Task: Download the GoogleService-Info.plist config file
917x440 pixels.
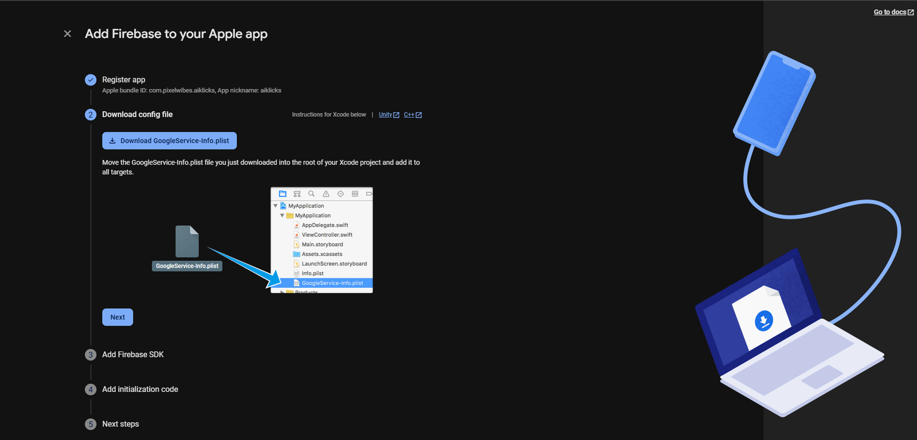Action: pos(169,141)
